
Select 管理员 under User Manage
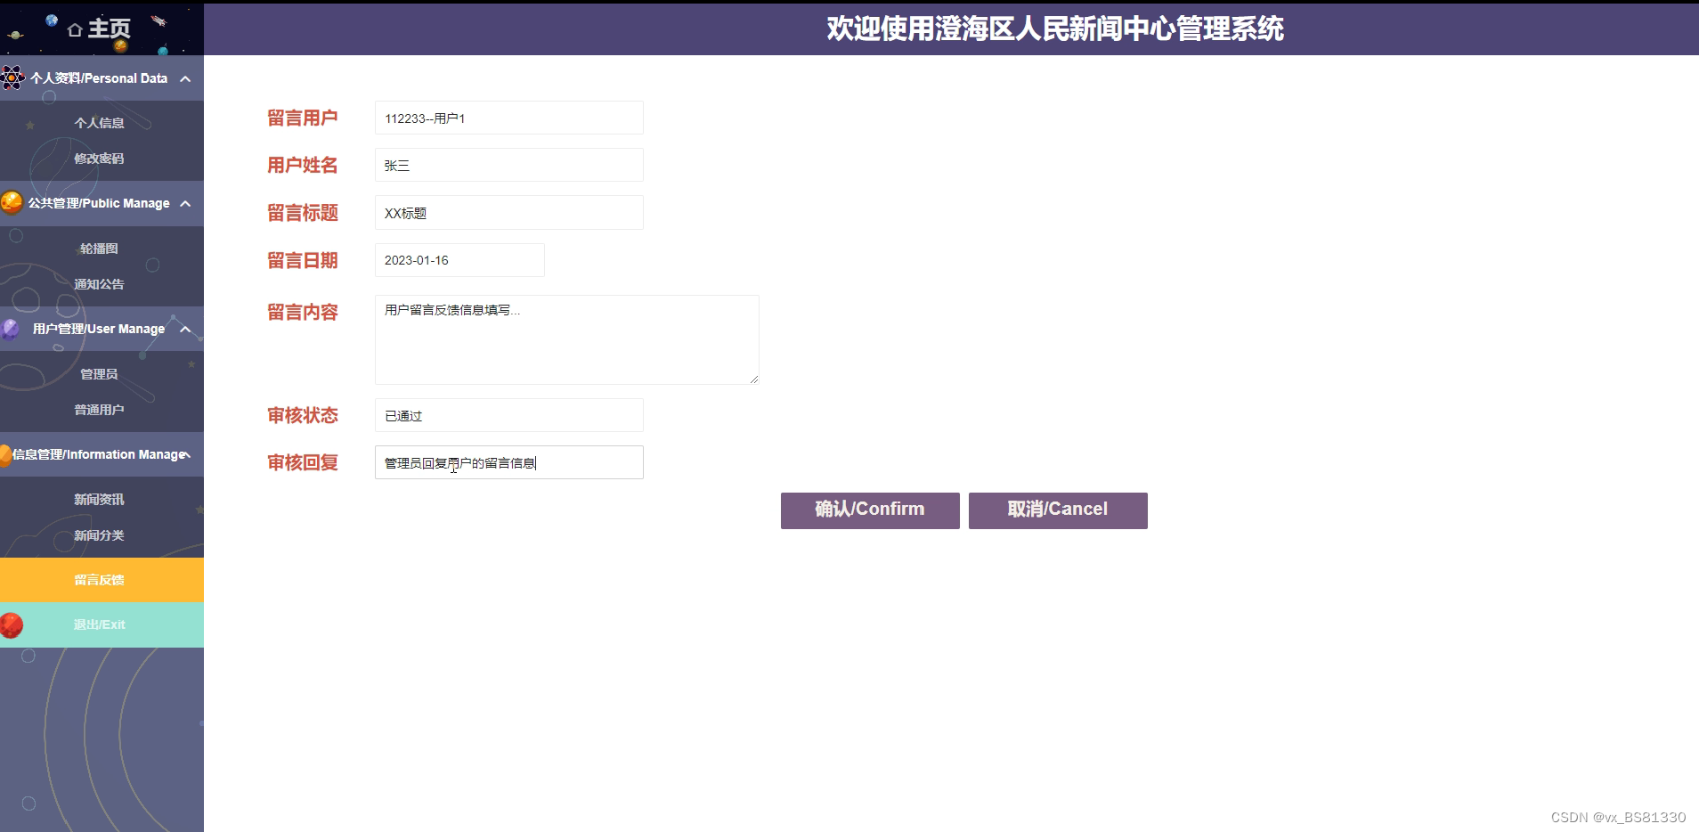tap(99, 374)
